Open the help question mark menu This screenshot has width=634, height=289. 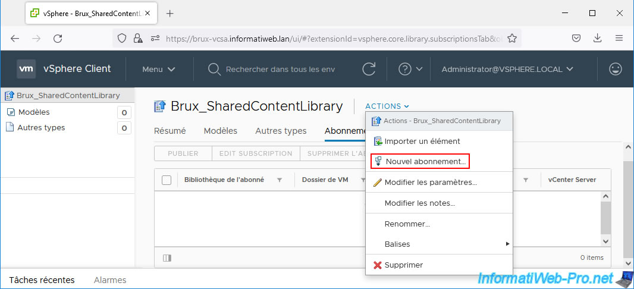(410, 69)
